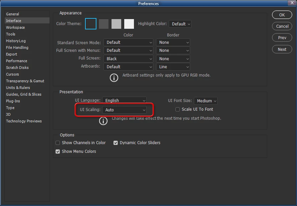The image size is (297, 206).
Task: Select the light gray color theme swatch
Action: click(116, 24)
